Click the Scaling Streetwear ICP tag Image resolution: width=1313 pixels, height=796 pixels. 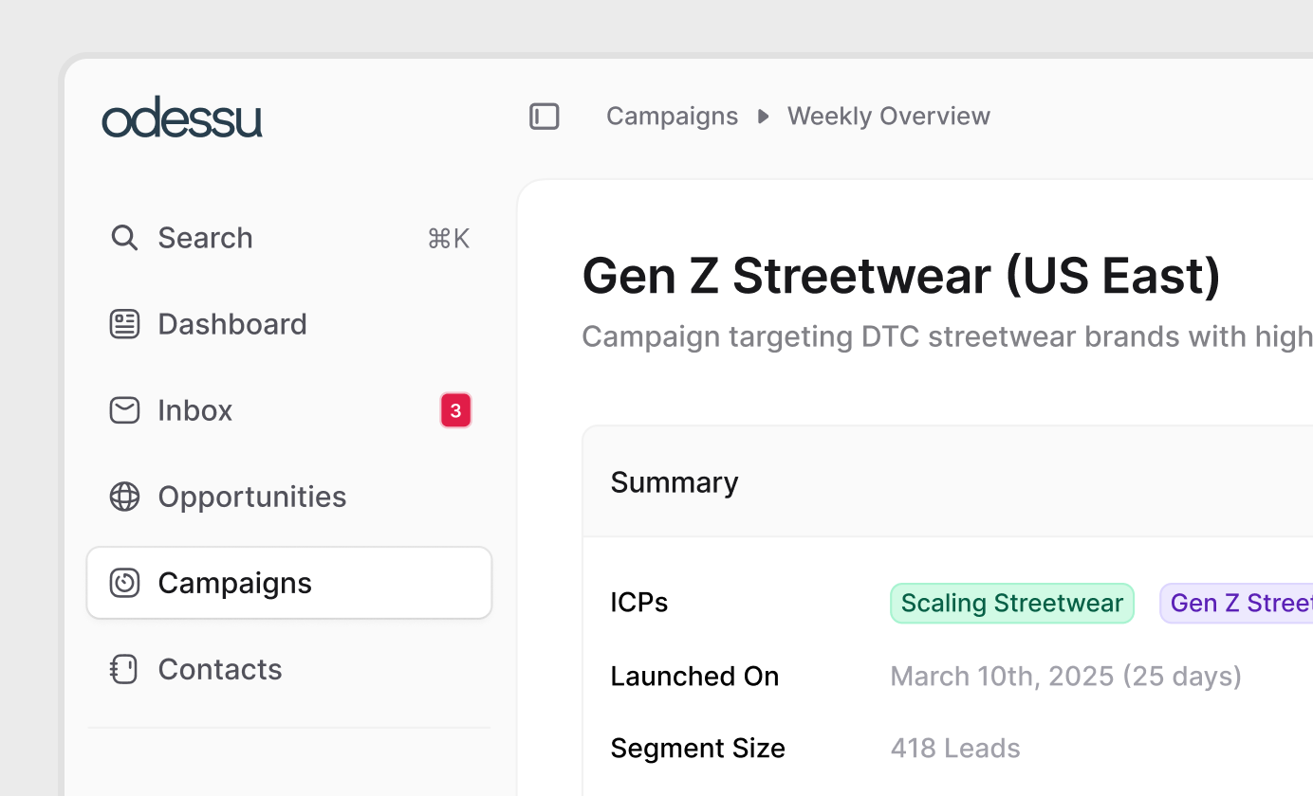[1012, 603]
